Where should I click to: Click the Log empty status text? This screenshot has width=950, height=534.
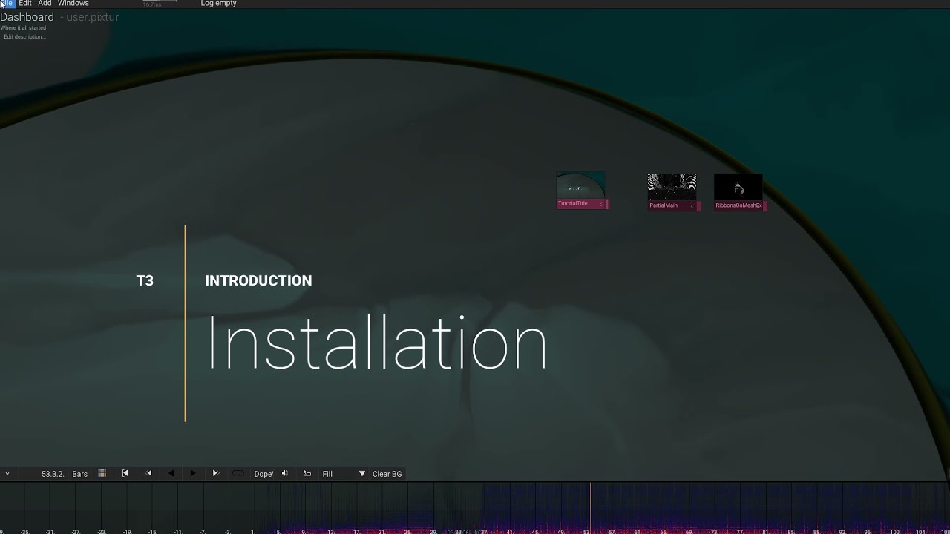pos(218,4)
